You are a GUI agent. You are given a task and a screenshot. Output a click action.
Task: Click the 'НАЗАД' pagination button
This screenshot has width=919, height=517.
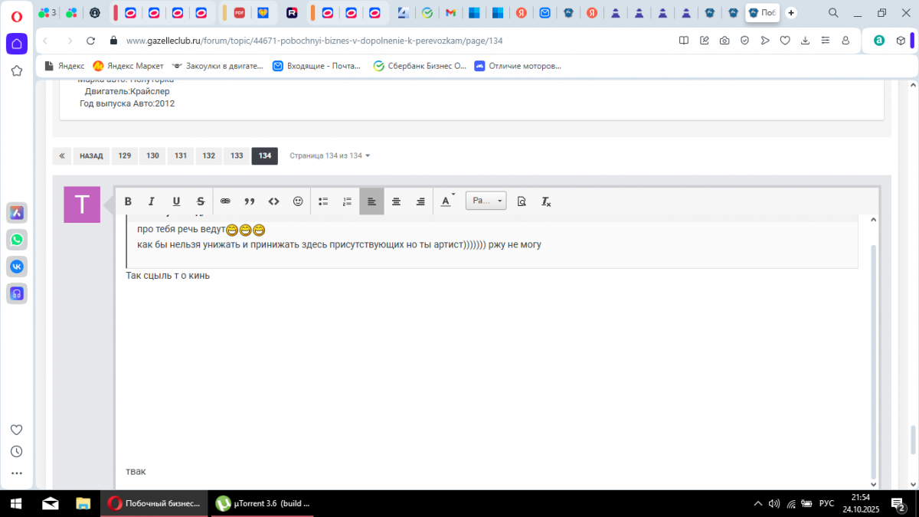coord(91,156)
